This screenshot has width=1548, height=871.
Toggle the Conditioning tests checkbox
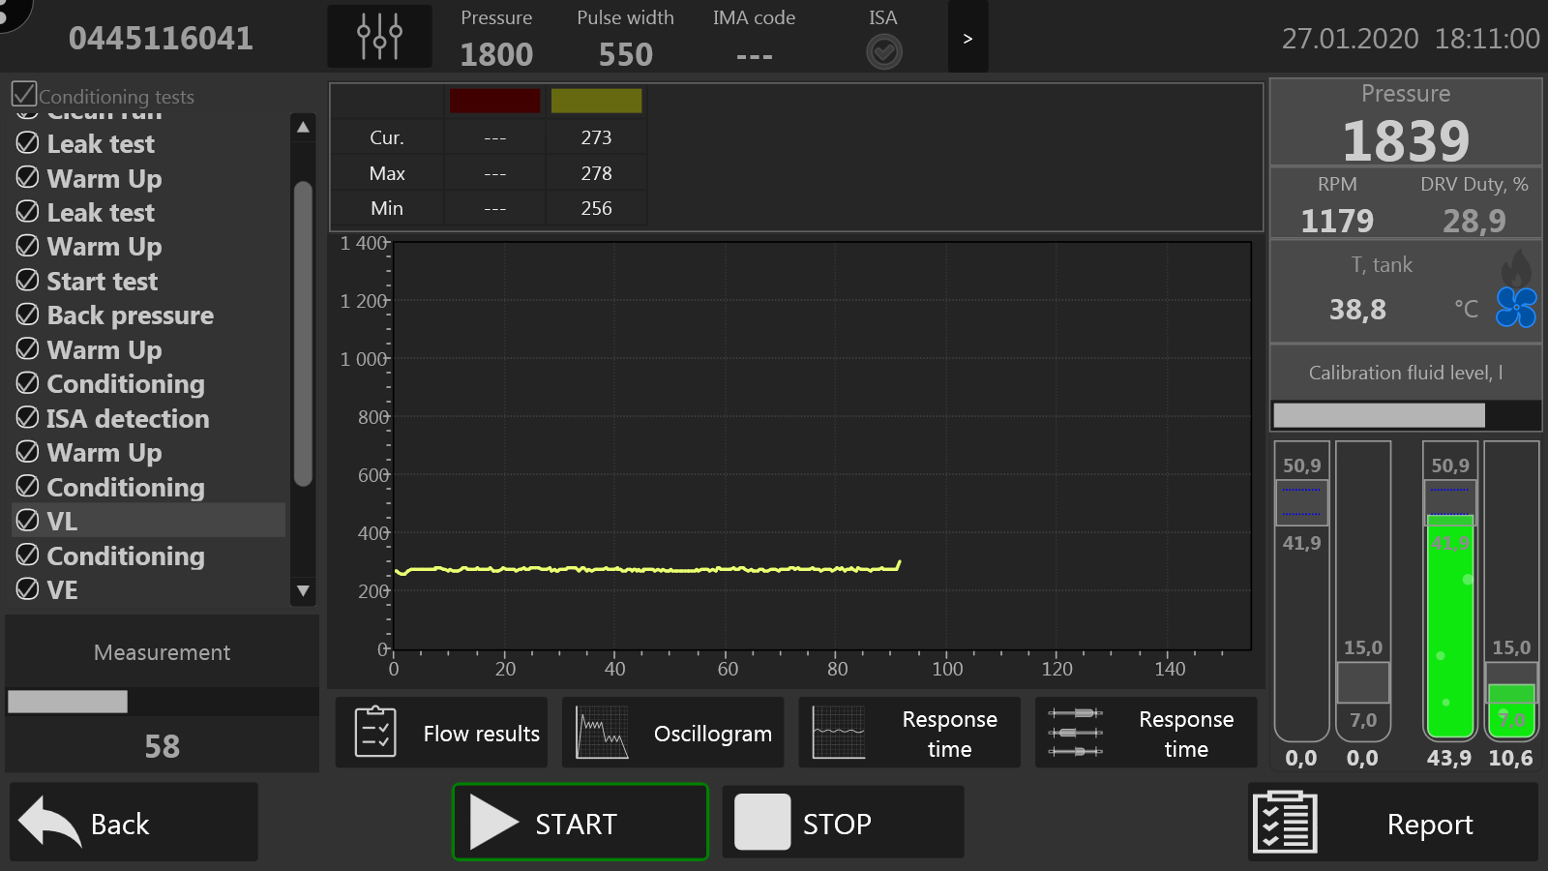point(24,95)
